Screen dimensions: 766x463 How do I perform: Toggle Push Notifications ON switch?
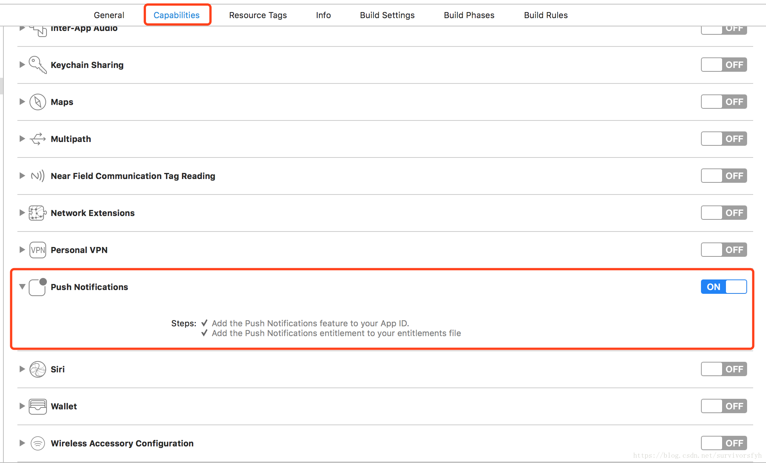coord(723,286)
